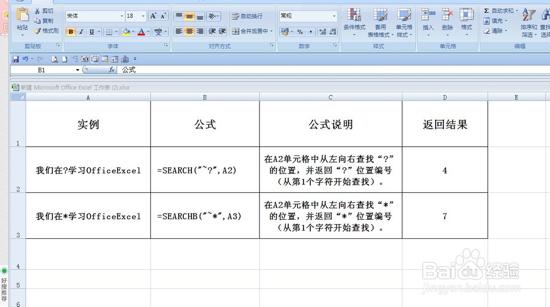Apply the yellow fill color bucket

[127, 31]
